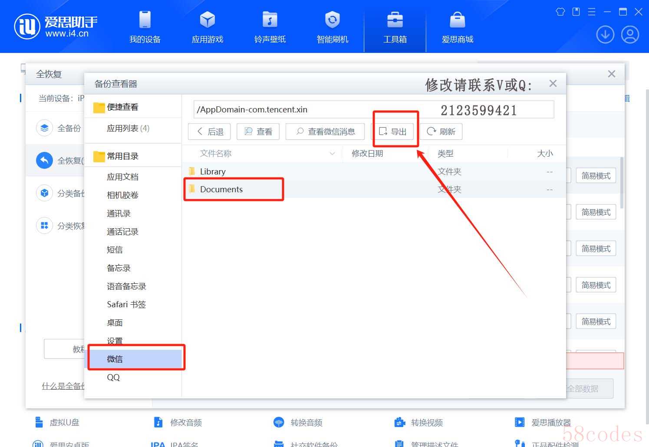Select 桌面 in sidebar
Image resolution: width=649 pixels, height=447 pixels.
coord(115,323)
